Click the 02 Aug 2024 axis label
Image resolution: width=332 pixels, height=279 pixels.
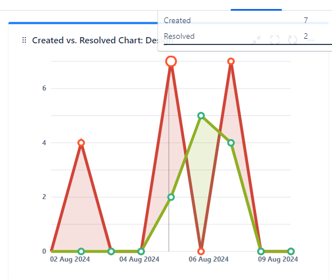[x=70, y=259]
